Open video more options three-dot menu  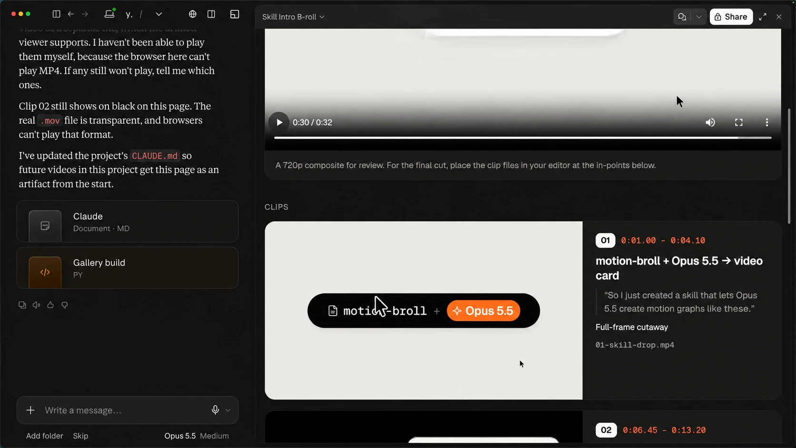click(x=767, y=122)
